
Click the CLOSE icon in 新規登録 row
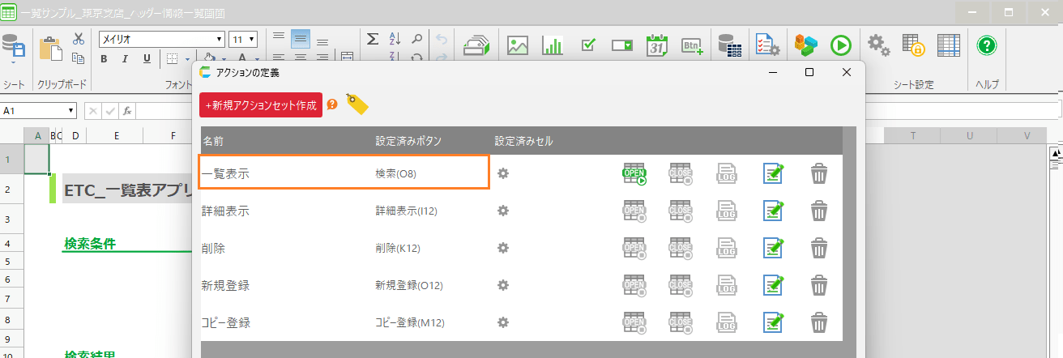coord(680,285)
